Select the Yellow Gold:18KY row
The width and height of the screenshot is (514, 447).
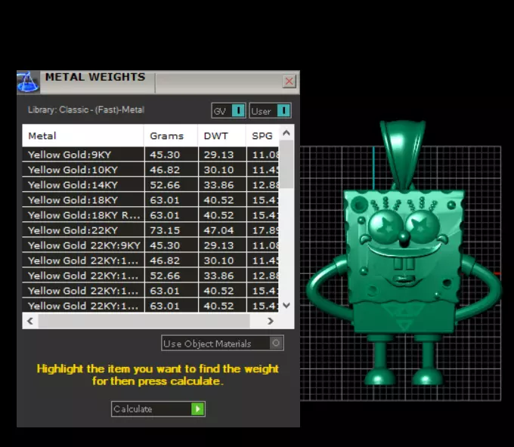tap(150, 200)
